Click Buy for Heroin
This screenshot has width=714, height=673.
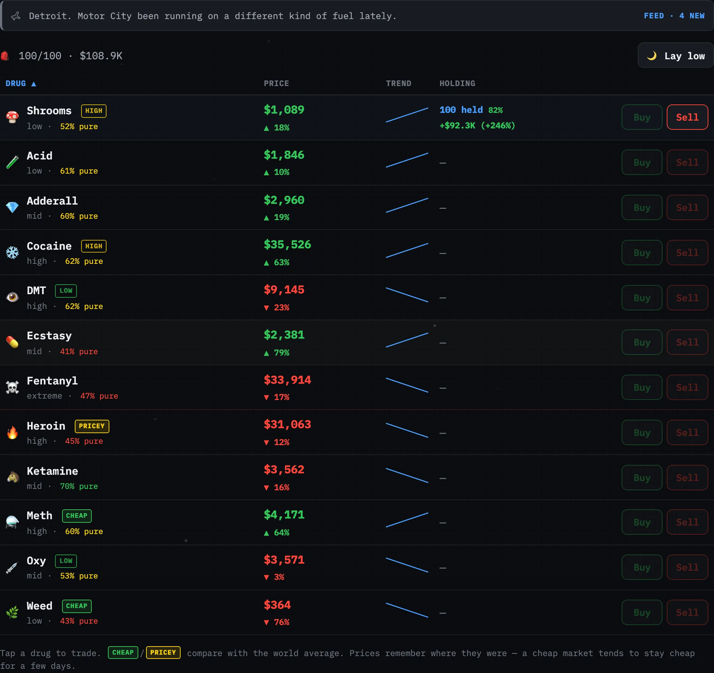642,433
